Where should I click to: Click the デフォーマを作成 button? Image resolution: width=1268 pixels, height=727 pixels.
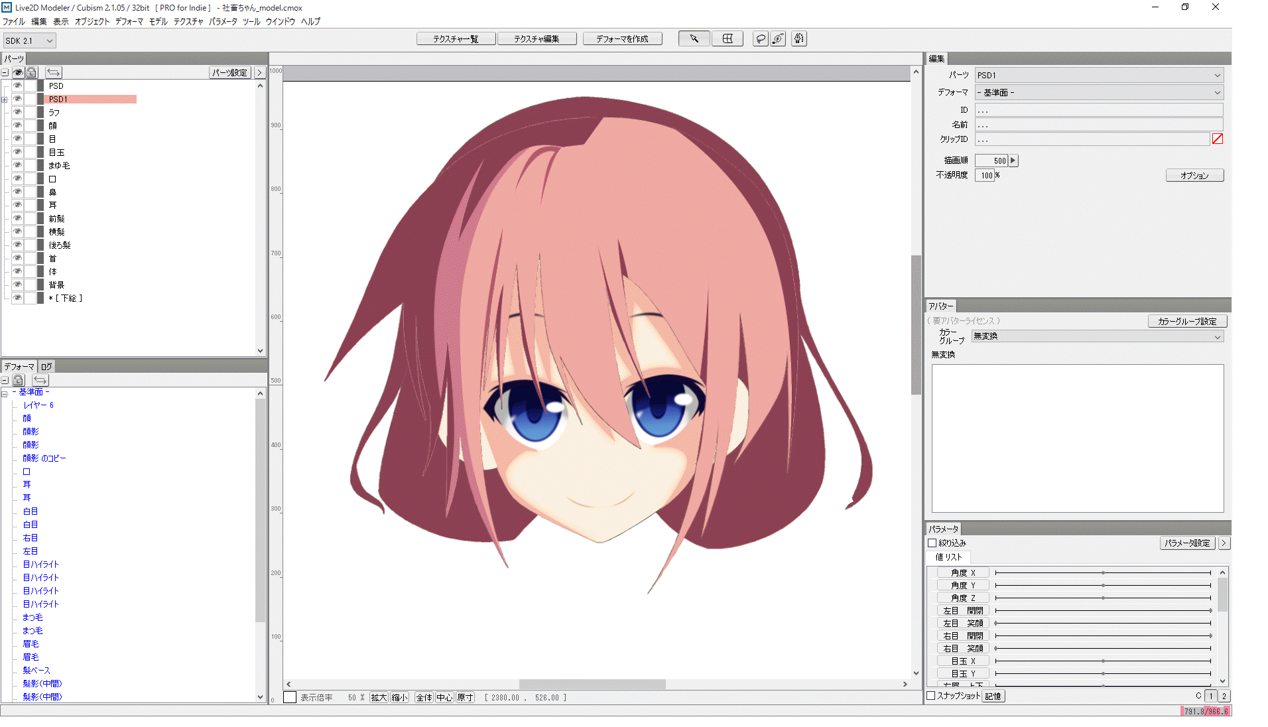(622, 39)
